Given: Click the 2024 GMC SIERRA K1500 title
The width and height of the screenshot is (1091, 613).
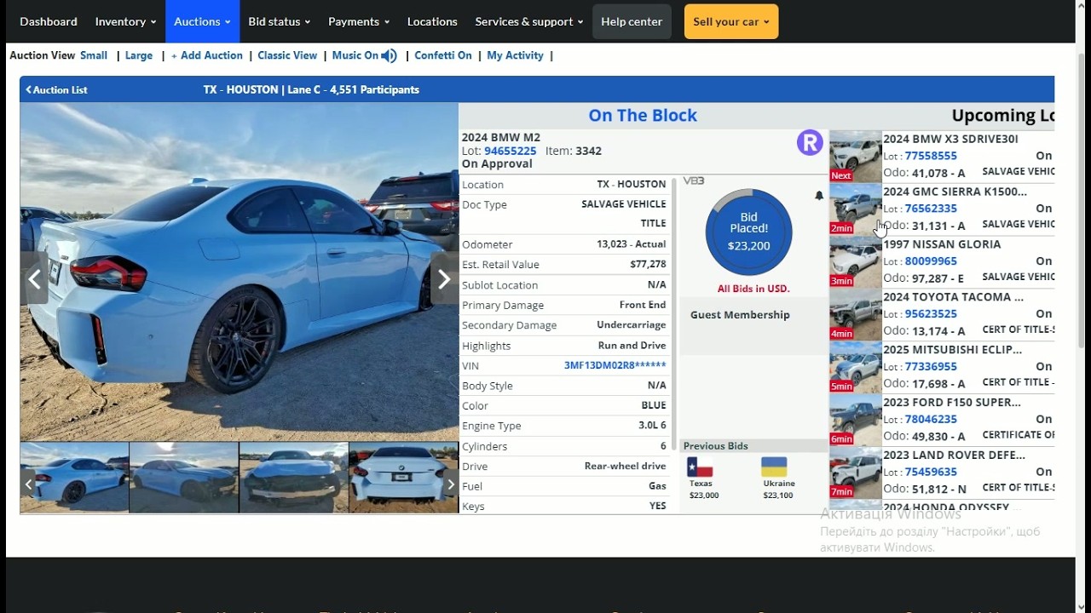Looking at the screenshot, I should point(955,192).
